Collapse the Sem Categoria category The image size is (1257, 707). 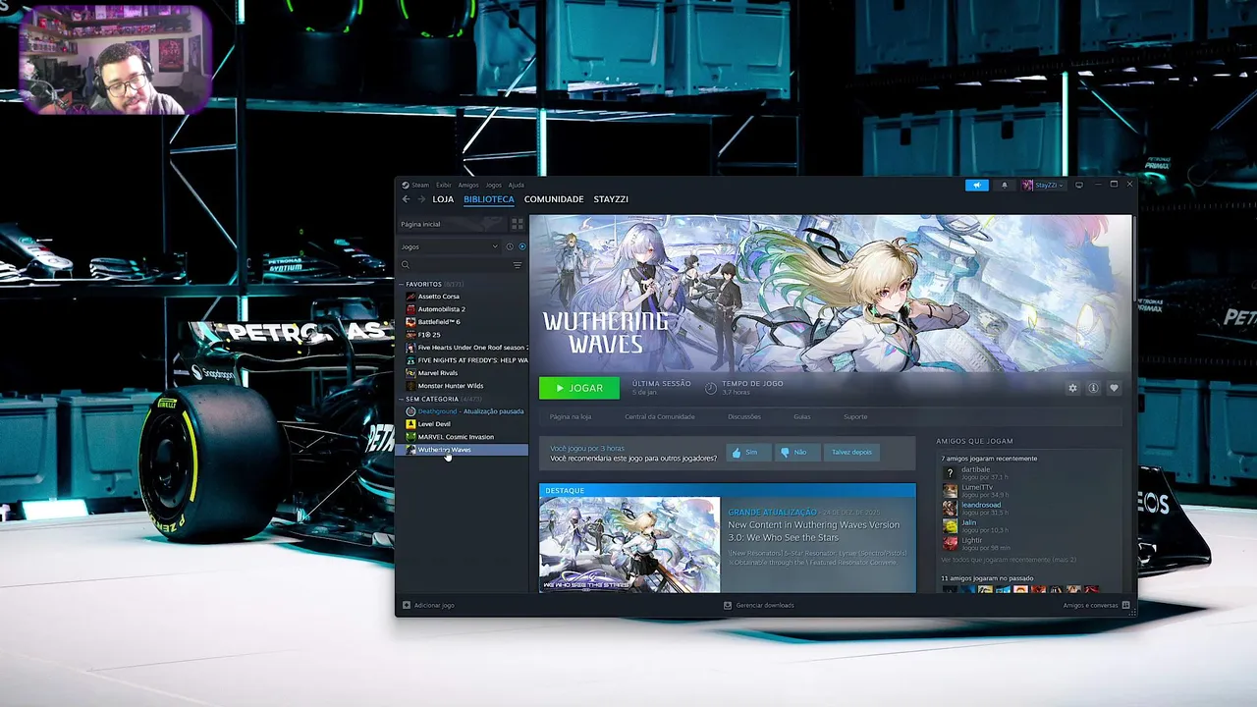click(402, 399)
